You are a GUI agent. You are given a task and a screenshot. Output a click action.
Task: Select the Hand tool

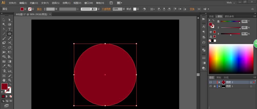pos(4,80)
